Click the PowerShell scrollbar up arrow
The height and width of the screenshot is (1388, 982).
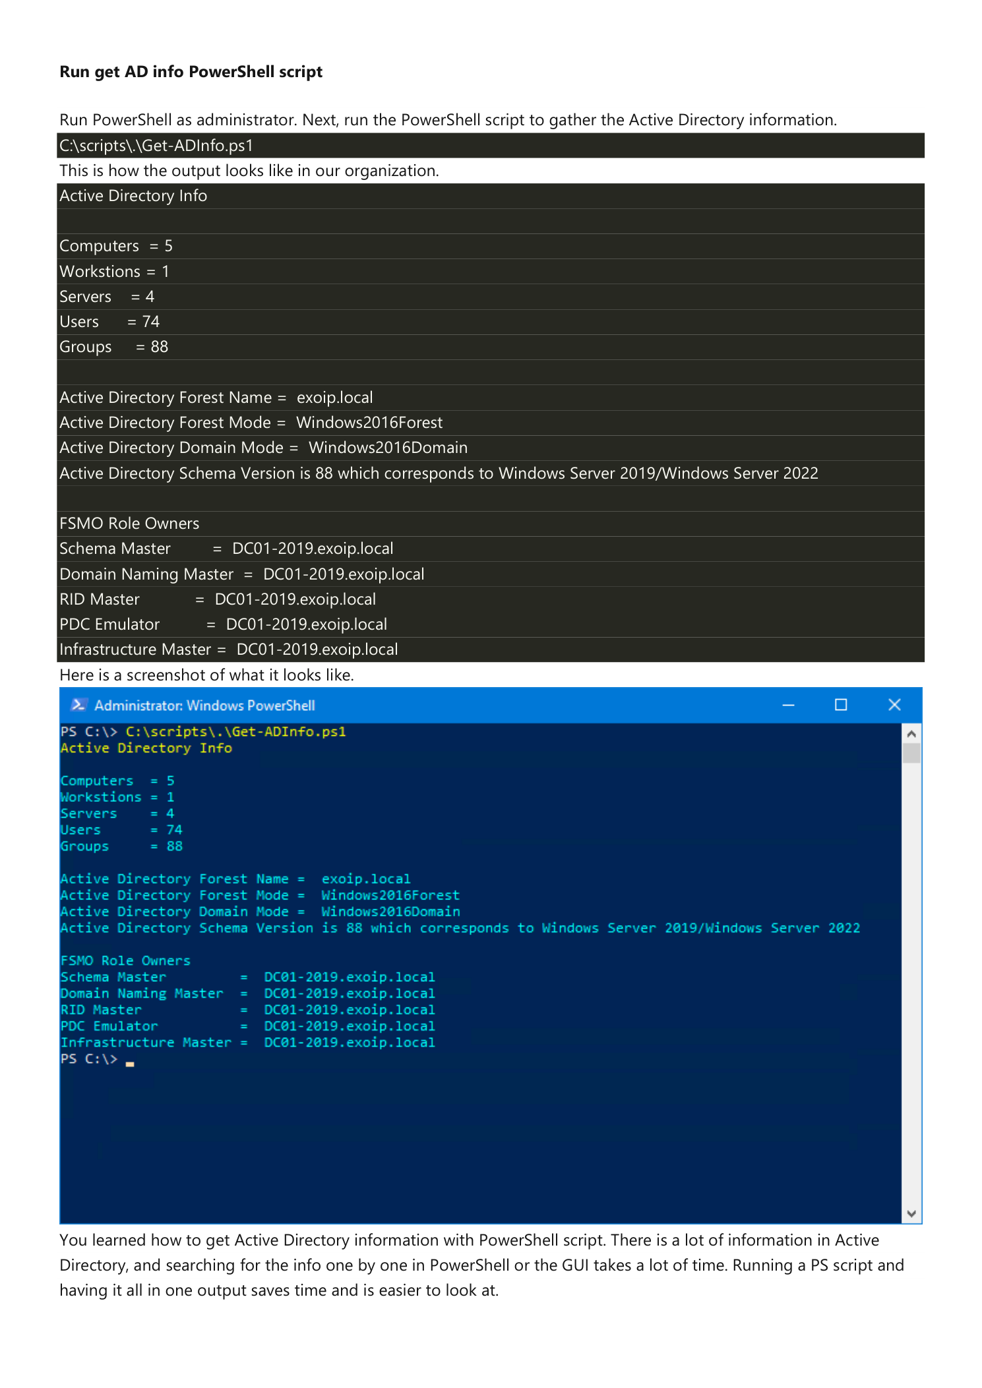(911, 733)
